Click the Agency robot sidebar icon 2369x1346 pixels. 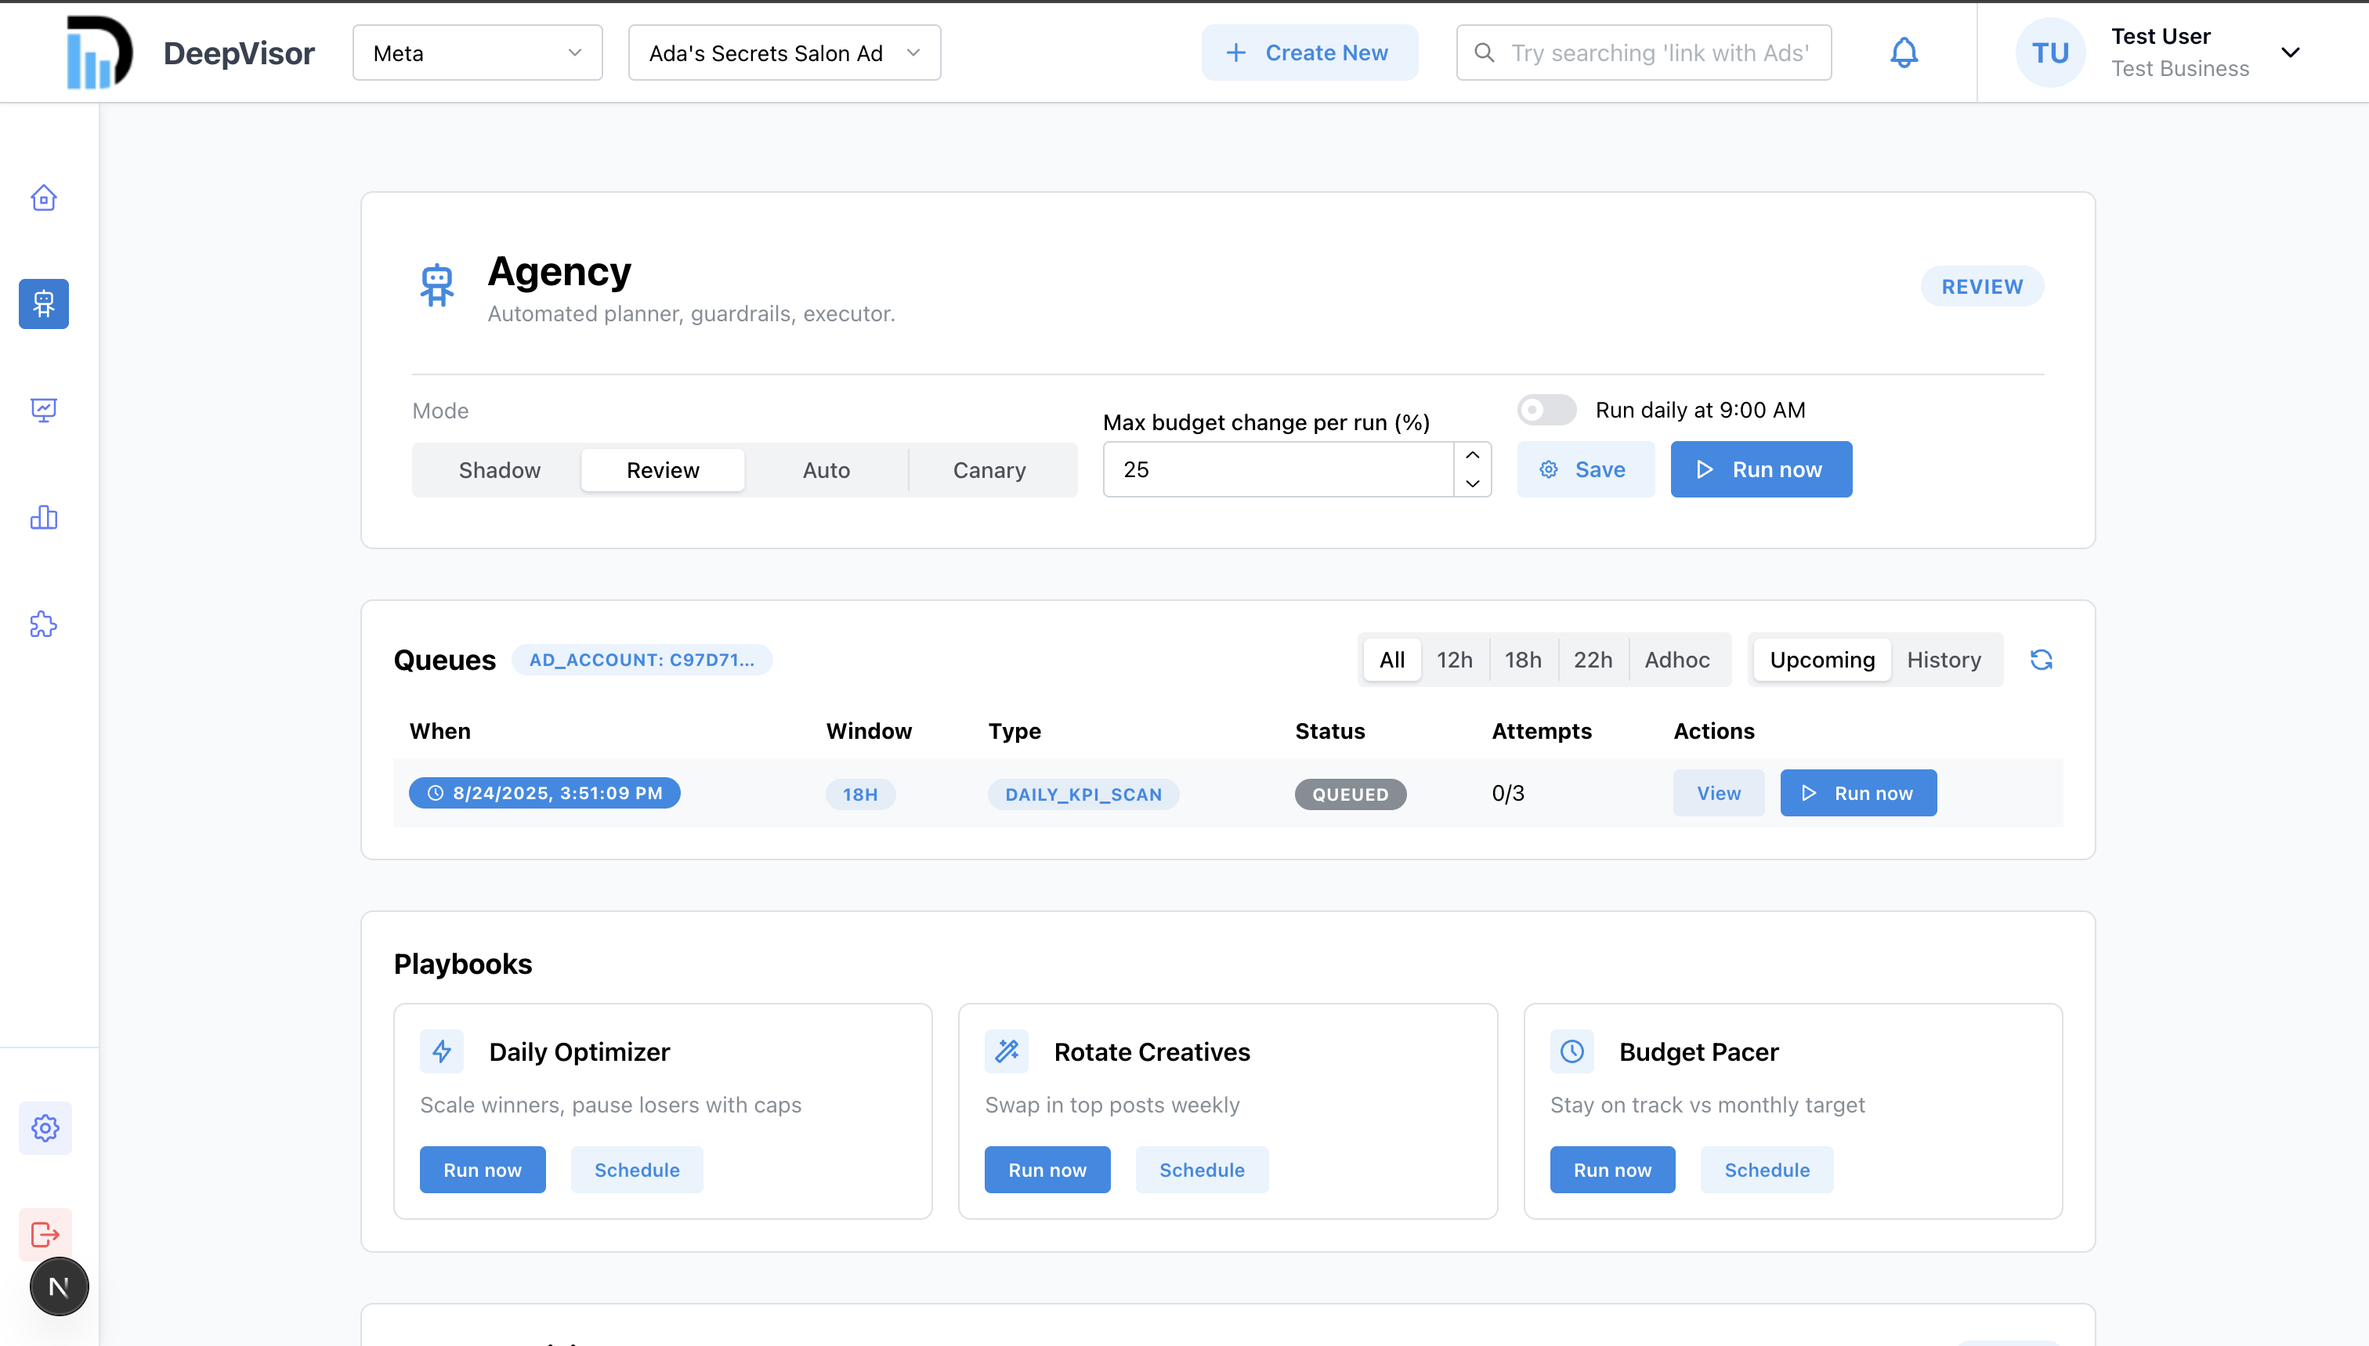[43, 303]
